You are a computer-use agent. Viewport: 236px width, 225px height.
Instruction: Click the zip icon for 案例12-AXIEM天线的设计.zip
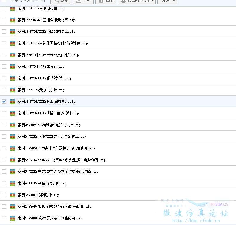[x=13, y=90]
